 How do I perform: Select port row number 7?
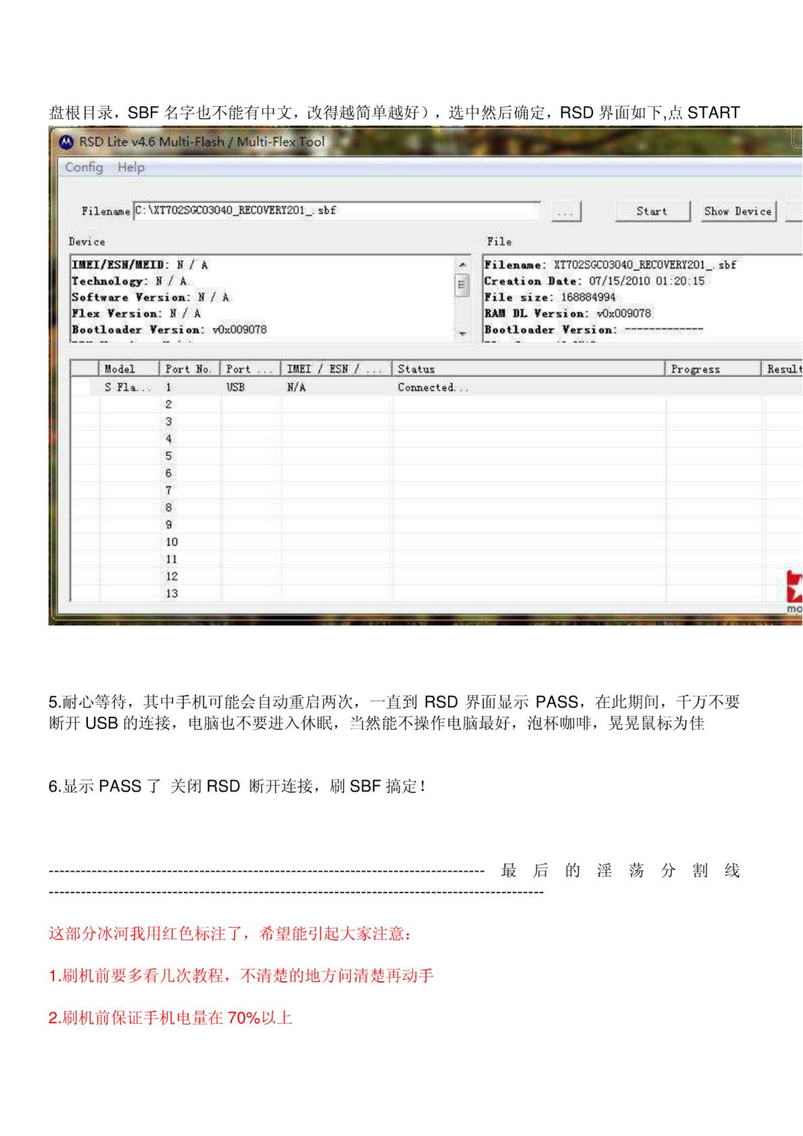click(x=168, y=491)
